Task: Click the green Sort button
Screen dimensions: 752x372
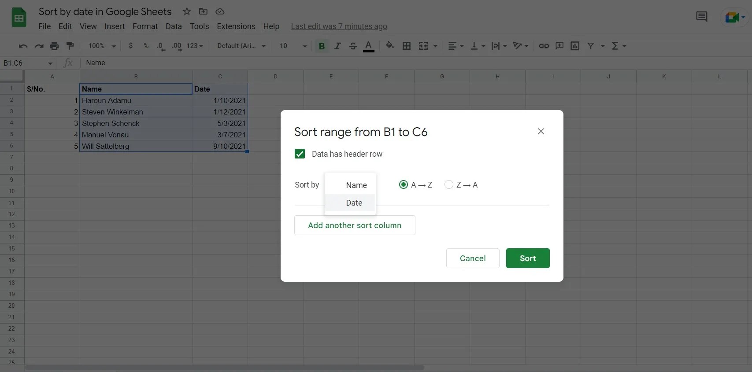Action: point(528,258)
